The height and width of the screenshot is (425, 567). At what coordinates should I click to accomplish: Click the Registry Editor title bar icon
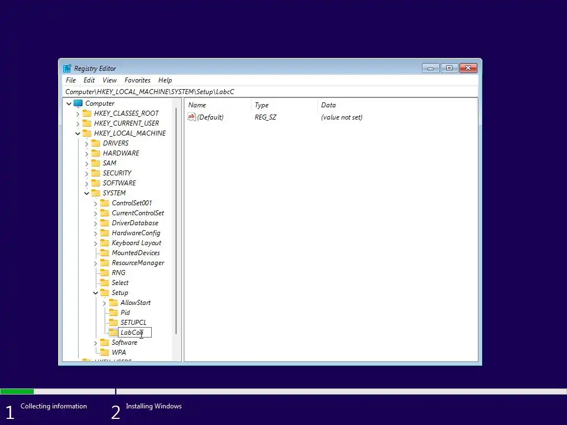click(67, 68)
